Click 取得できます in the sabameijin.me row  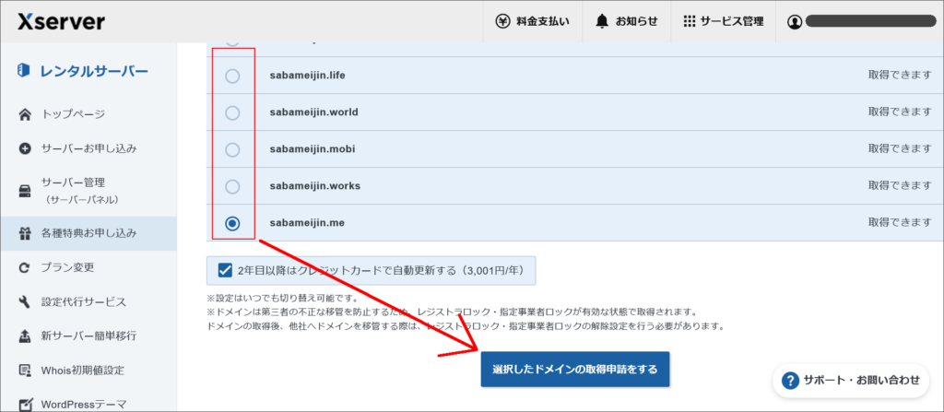click(900, 223)
